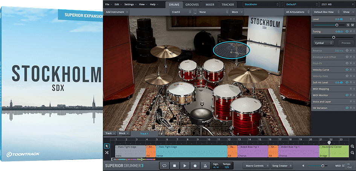Viewport: 356px width, 171px height.
Task: Open the All Articulations dropdown
Action: 298,12
